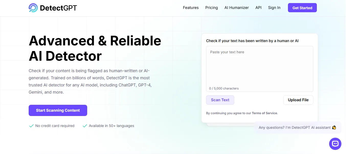Open the Features menu item
Screen dimensions: 346x154
tap(191, 8)
